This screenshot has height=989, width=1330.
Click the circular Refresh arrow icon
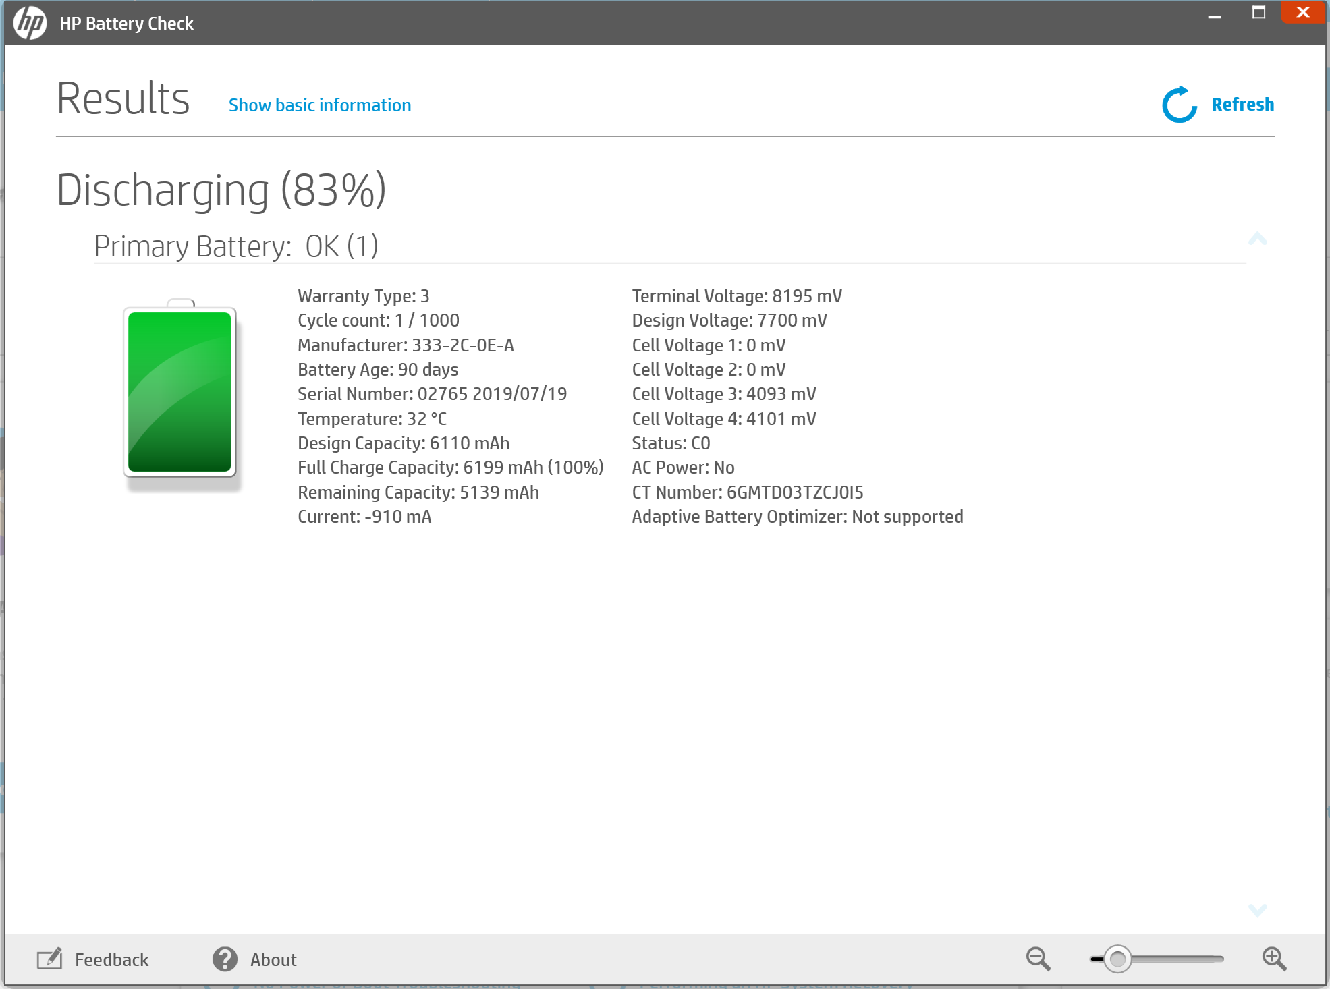click(x=1179, y=105)
